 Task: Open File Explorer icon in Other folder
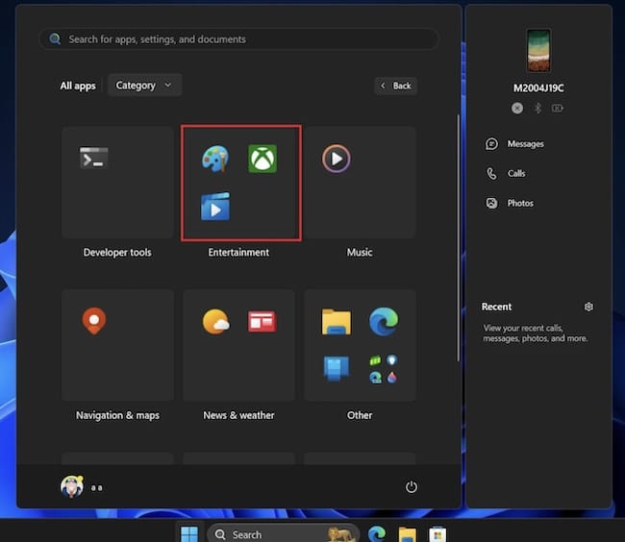click(x=337, y=322)
